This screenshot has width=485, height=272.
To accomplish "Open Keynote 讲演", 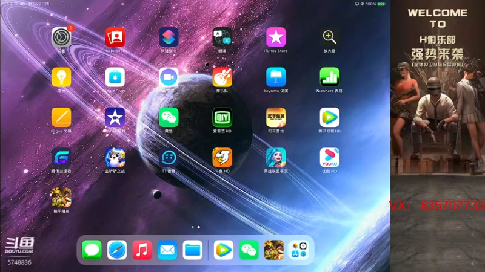I will click(x=276, y=77).
